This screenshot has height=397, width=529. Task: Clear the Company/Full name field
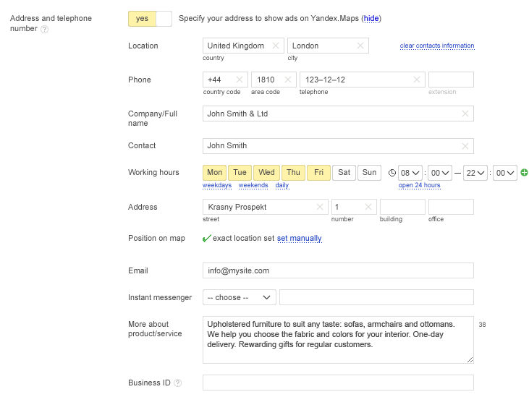point(465,114)
